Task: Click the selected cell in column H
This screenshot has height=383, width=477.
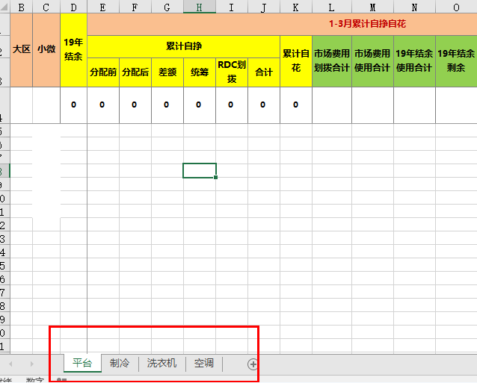Action: click(200, 171)
